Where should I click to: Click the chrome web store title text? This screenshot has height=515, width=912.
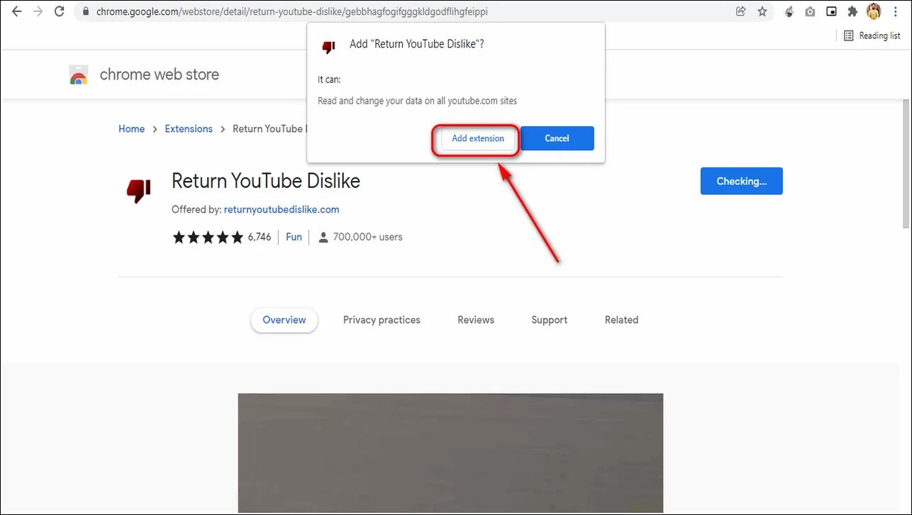160,74
